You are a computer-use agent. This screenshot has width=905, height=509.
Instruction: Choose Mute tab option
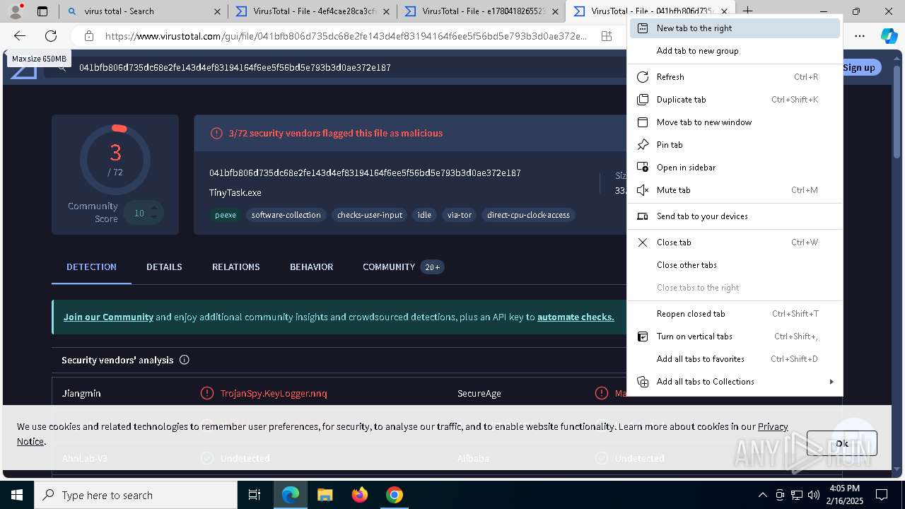[x=735, y=190]
